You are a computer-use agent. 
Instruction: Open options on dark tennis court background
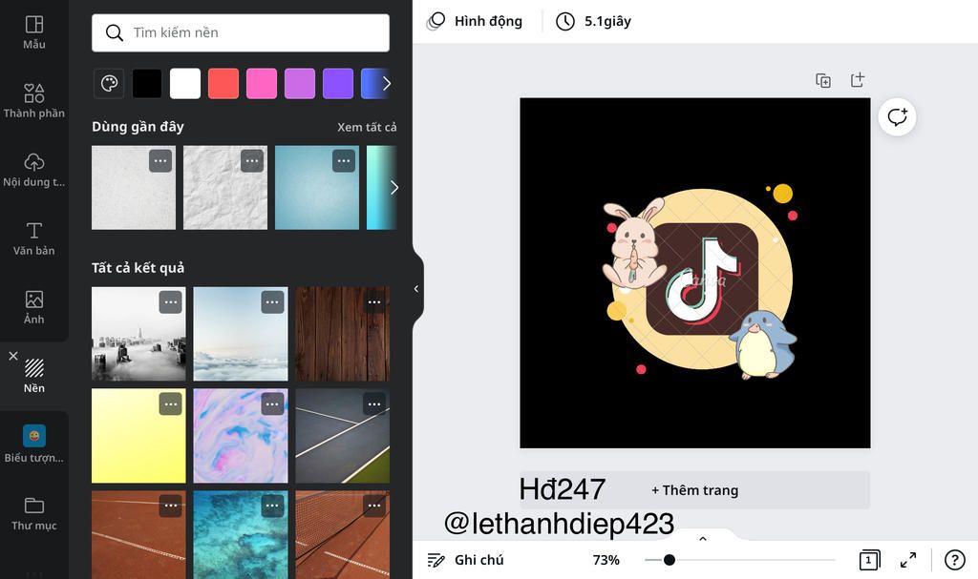coord(374,403)
